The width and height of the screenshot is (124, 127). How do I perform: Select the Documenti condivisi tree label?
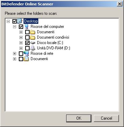(53, 37)
